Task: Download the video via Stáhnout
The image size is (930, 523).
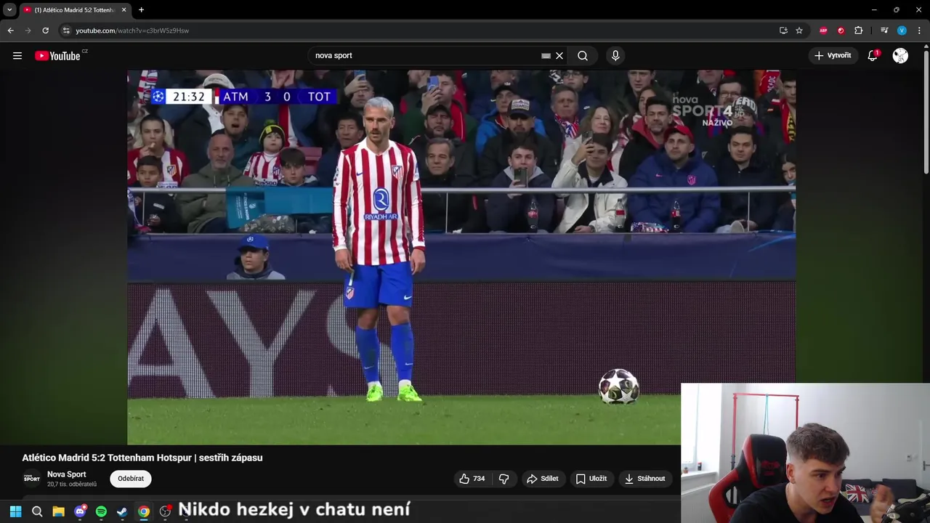Action: (644, 479)
